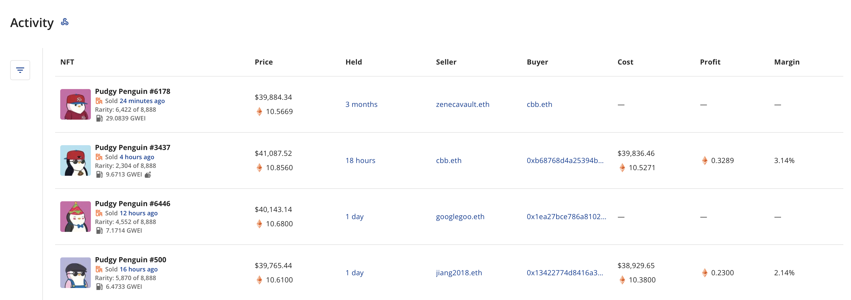Click the webhook icon beside Activity heading
851x300 pixels.
click(65, 22)
